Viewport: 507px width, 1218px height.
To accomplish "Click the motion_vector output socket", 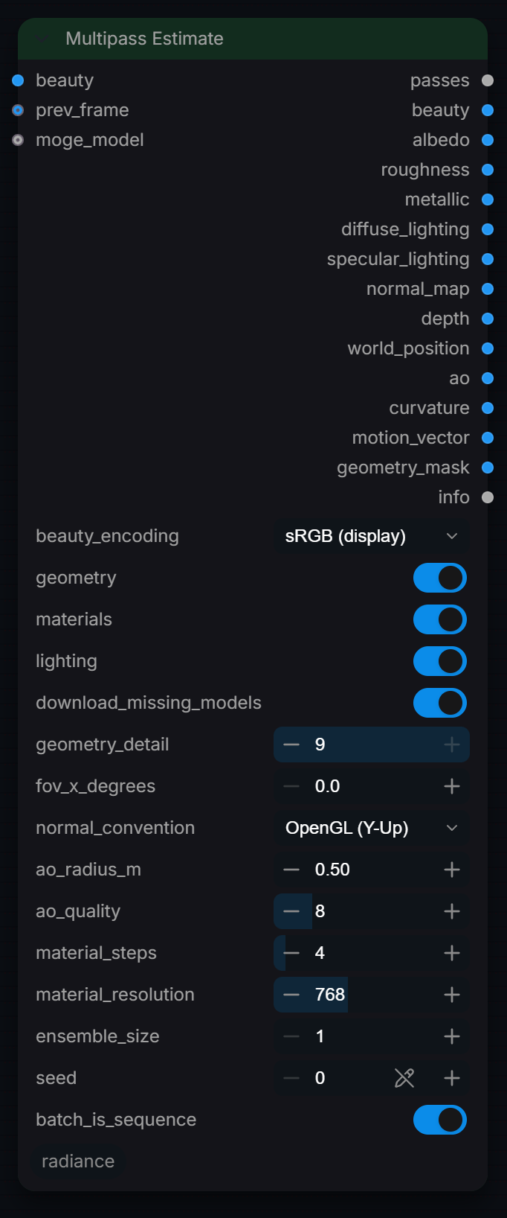I will click(488, 438).
